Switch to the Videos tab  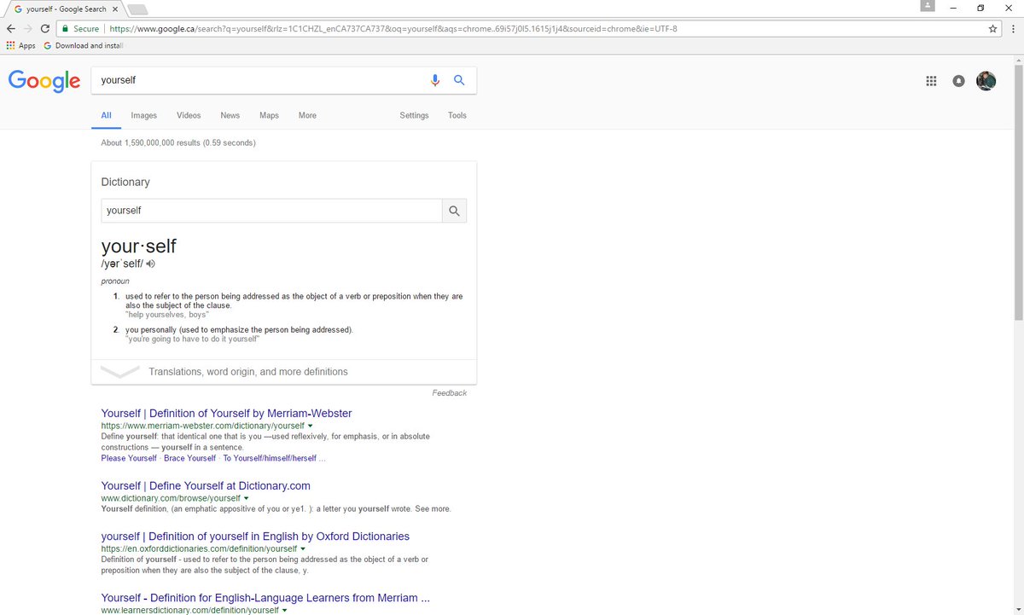coord(189,115)
